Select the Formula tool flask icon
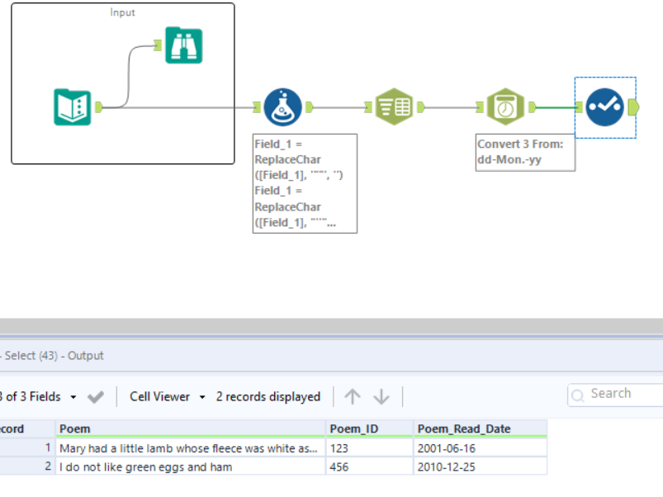 pyautogui.click(x=283, y=107)
